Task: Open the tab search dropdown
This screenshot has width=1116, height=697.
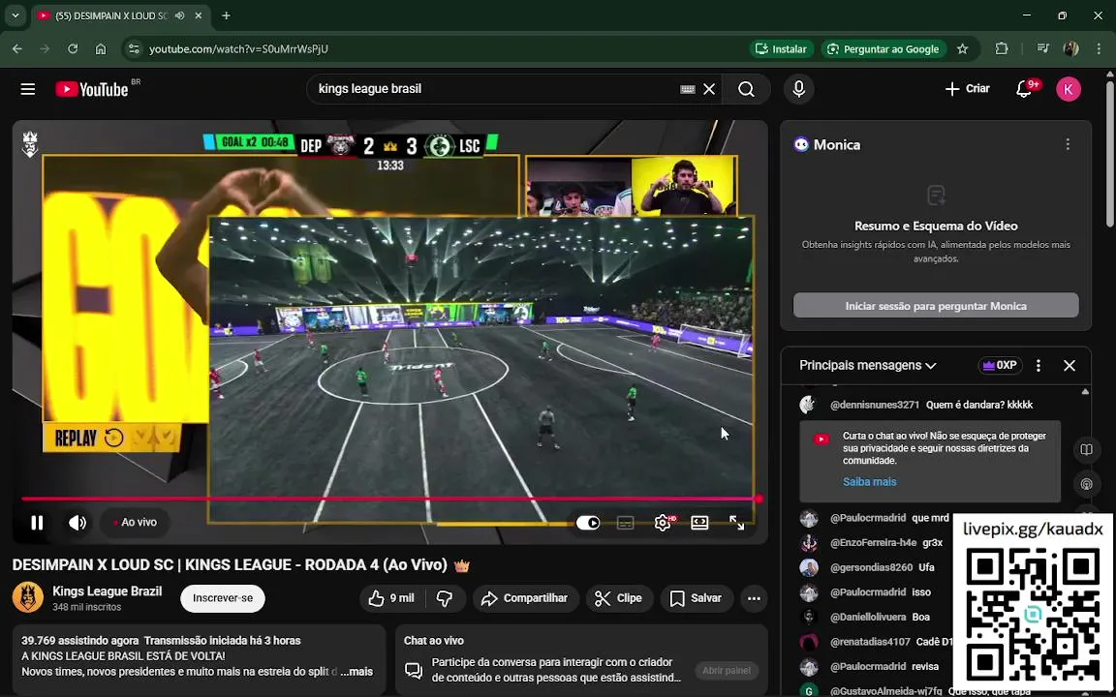Action: tap(15, 15)
